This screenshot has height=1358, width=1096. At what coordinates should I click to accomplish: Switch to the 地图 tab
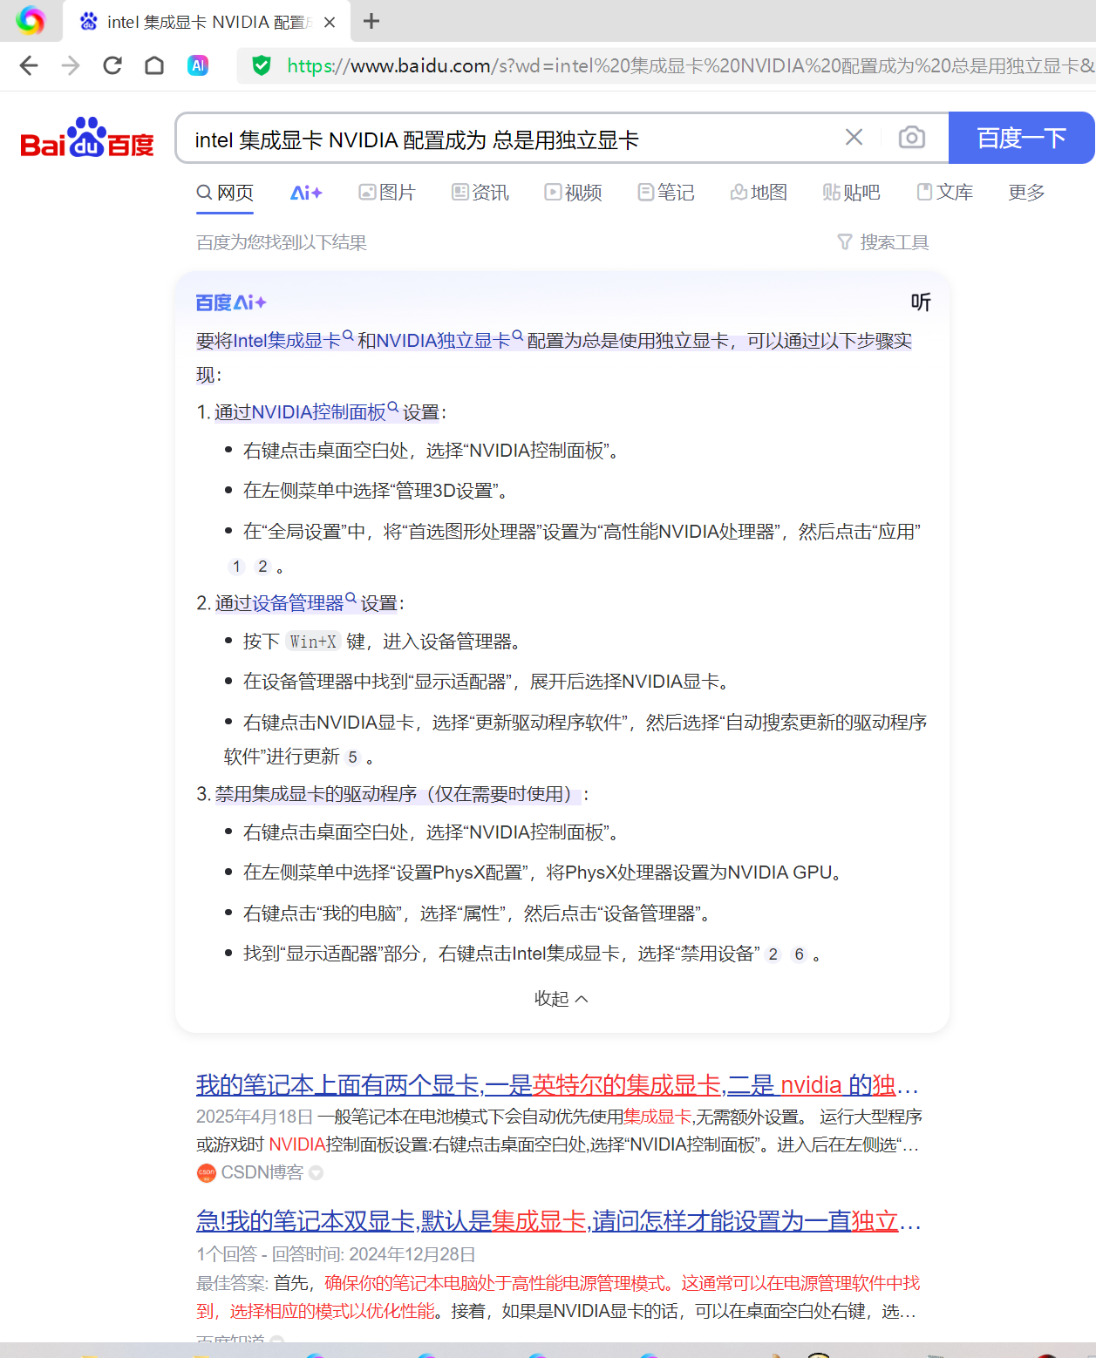(x=759, y=193)
